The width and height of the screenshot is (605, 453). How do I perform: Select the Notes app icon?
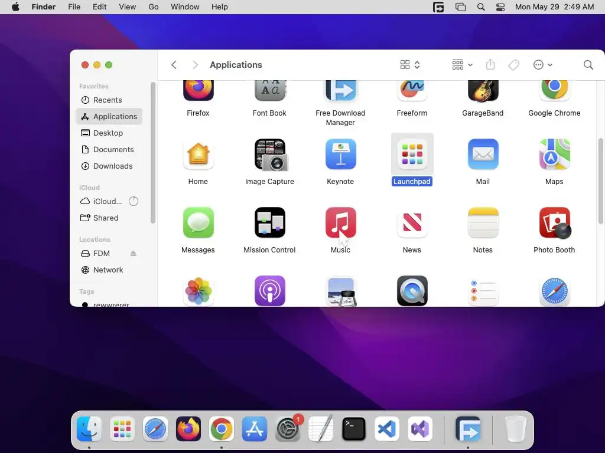click(483, 222)
